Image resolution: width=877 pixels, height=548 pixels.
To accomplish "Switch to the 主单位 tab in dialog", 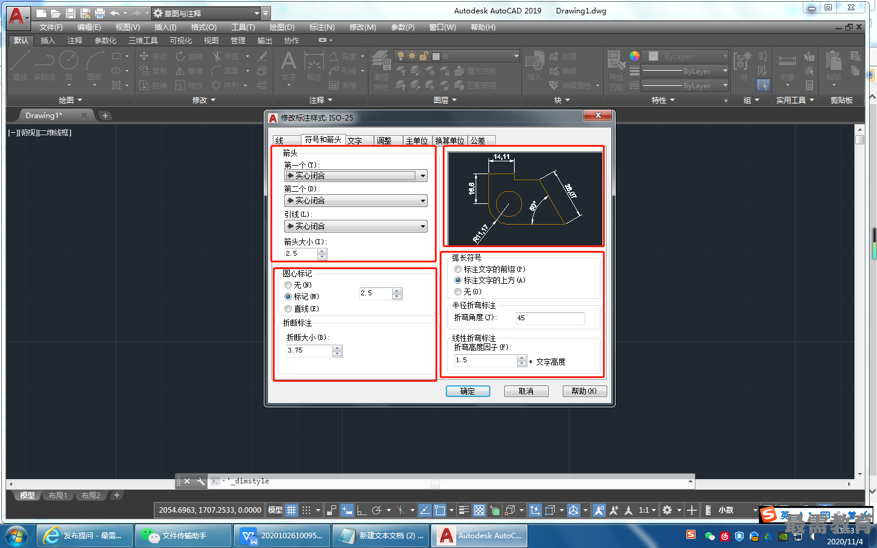I will tap(417, 141).
